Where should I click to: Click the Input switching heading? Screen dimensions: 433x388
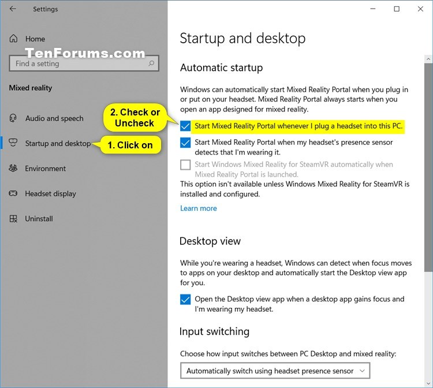(x=214, y=331)
